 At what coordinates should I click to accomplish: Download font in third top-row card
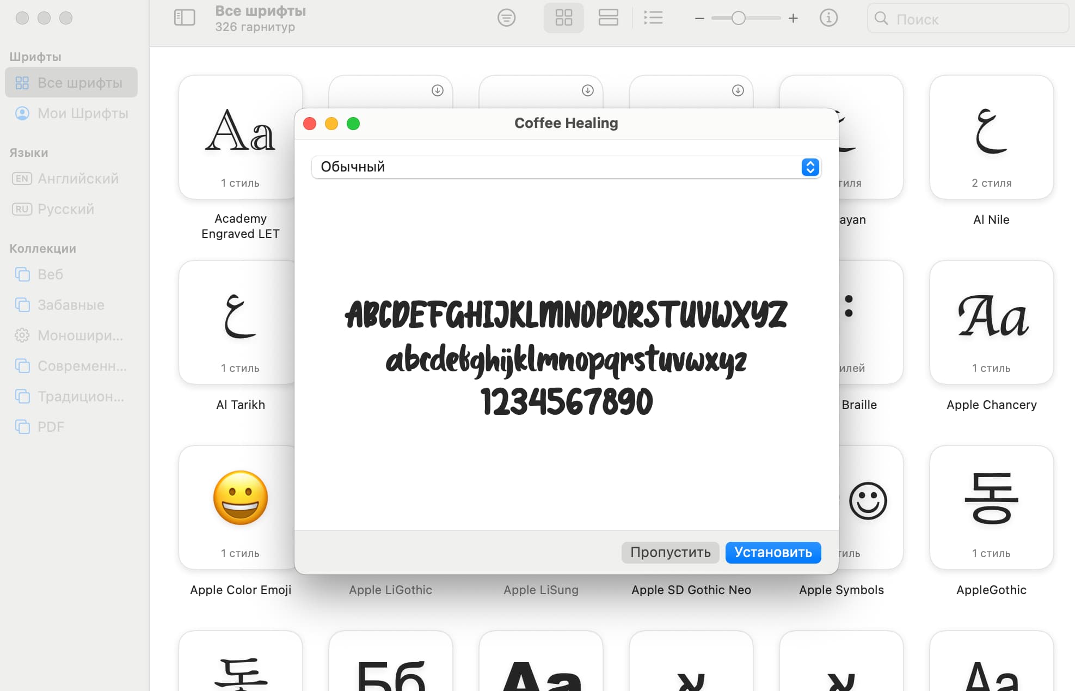(588, 90)
